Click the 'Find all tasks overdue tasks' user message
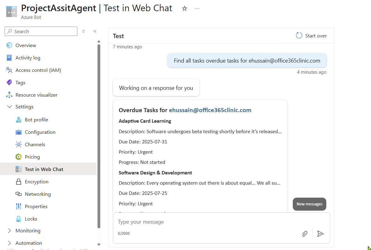371x250 pixels. pyautogui.click(x=247, y=60)
